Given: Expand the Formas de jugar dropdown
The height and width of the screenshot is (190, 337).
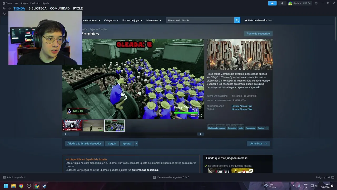Looking at the screenshot, I should click(132, 20).
